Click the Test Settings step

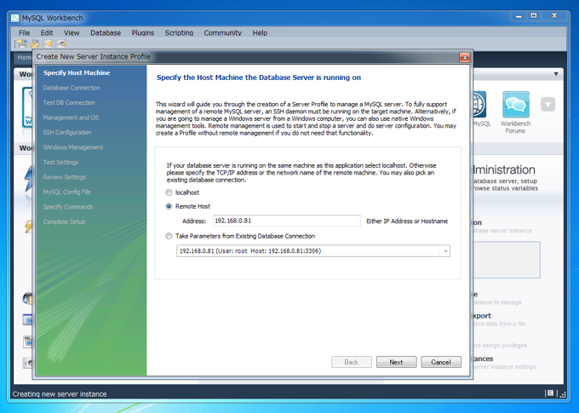60,162
